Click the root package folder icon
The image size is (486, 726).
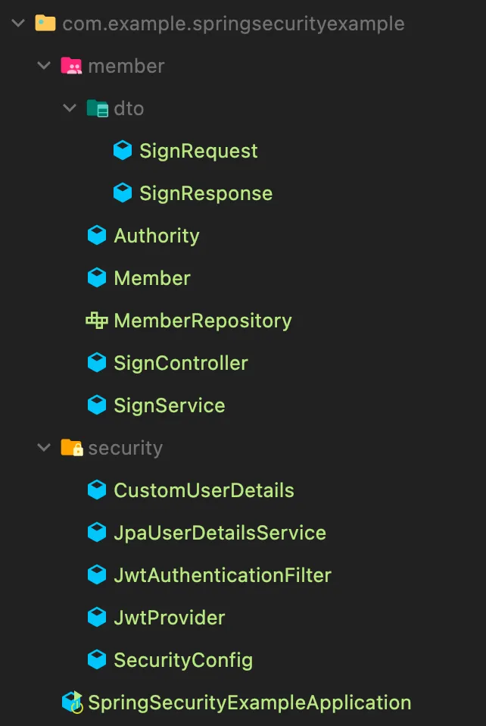45,23
